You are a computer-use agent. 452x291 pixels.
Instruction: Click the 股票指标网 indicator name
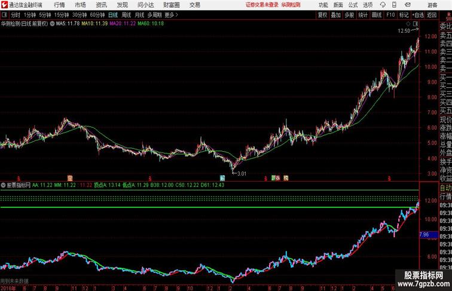click(19, 185)
